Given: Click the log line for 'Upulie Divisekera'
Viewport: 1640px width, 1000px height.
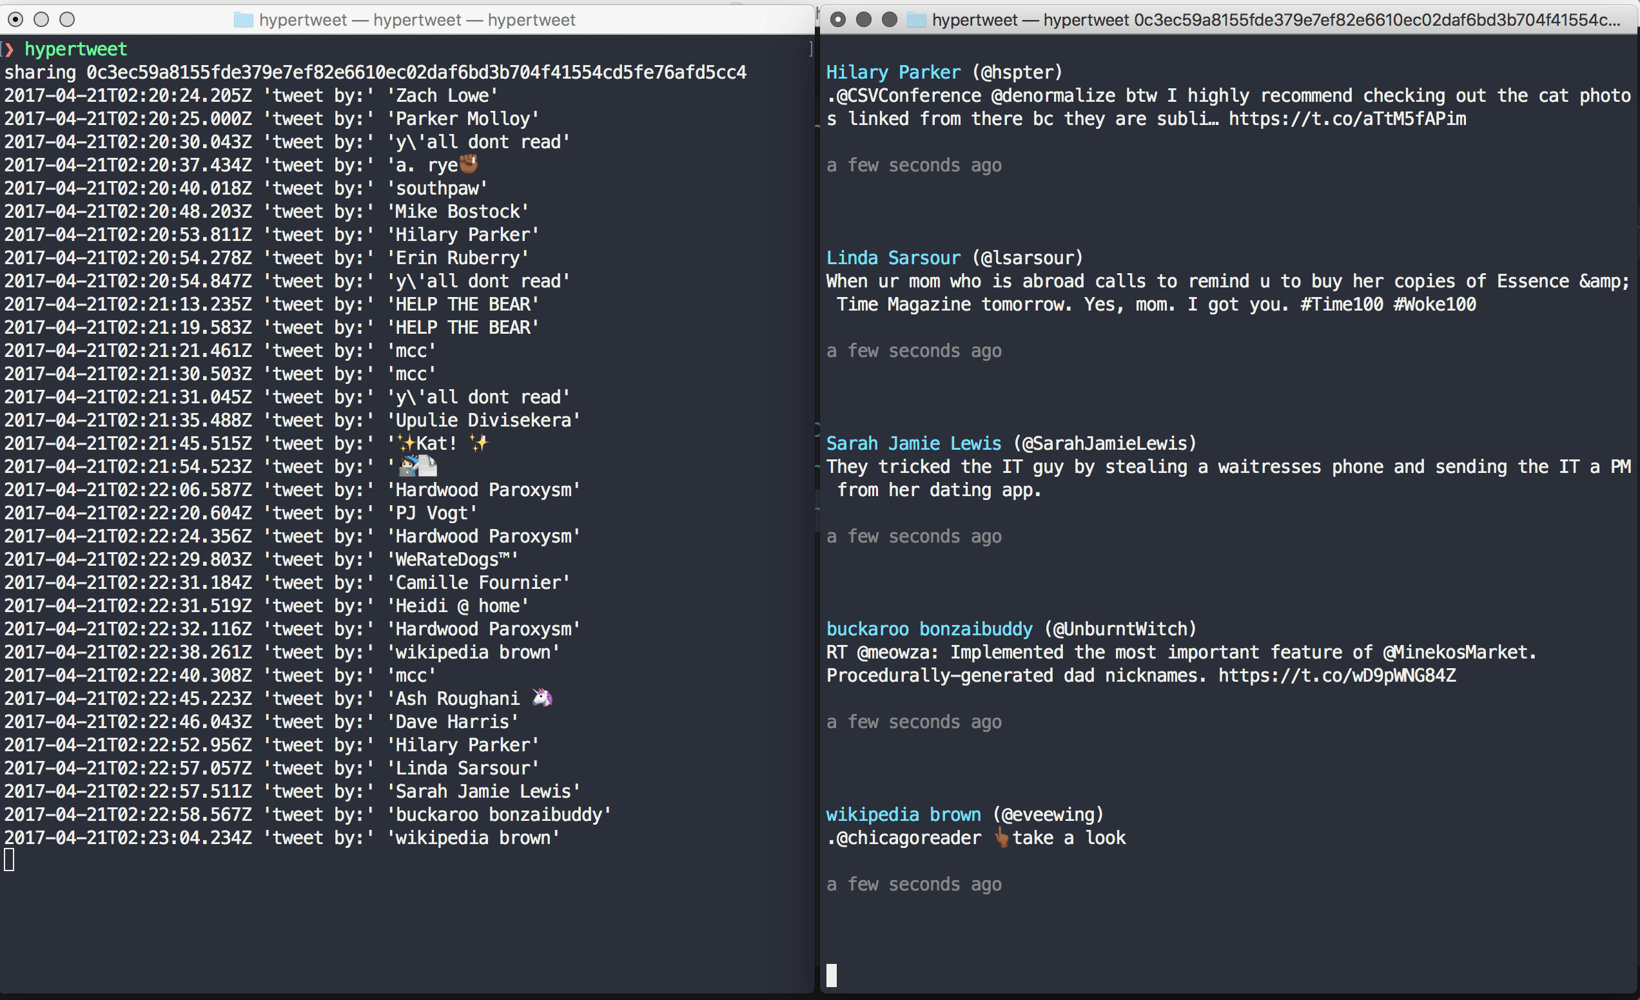Looking at the screenshot, I should [x=292, y=420].
